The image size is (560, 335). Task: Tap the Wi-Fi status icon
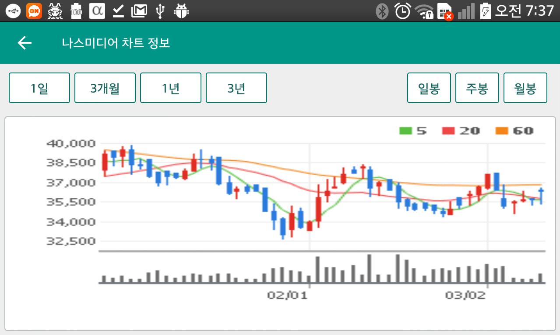pyautogui.click(x=424, y=11)
